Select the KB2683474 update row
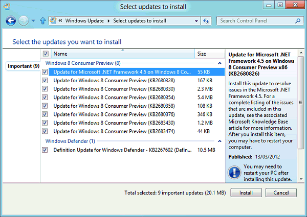Viewport: 307px width, 217px height. tap(137, 131)
